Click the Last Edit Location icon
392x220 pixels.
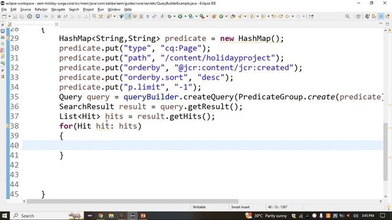(x=274, y=16)
